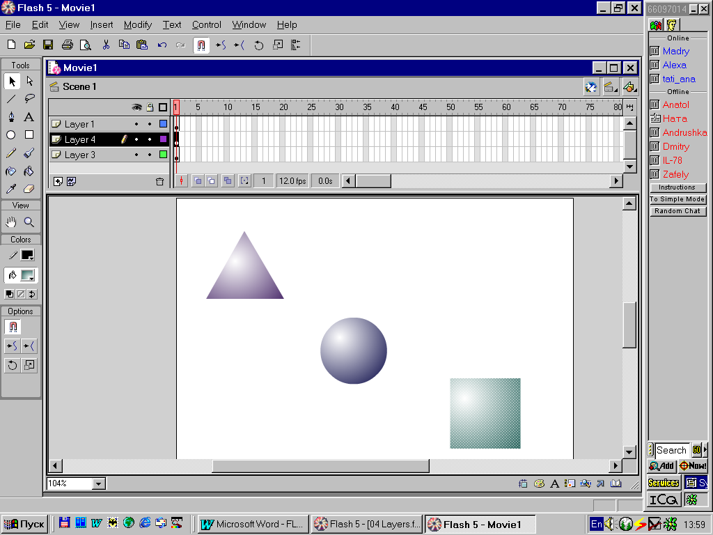Select the Brush tool
The width and height of the screenshot is (713, 535).
pyautogui.click(x=29, y=153)
